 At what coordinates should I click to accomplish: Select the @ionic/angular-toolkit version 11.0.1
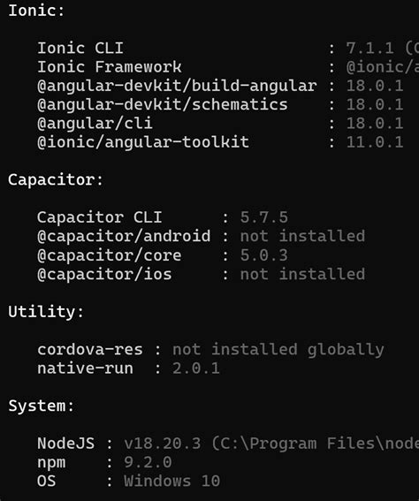(375, 142)
